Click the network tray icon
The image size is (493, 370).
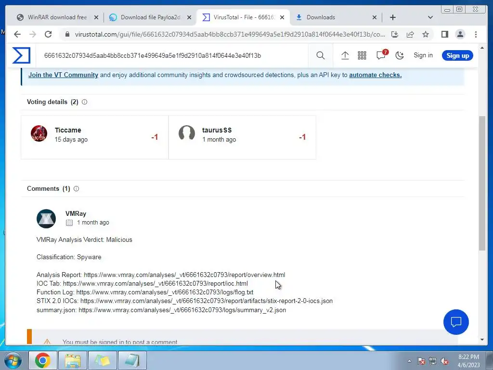pyautogui.click(x=433, y=361)
